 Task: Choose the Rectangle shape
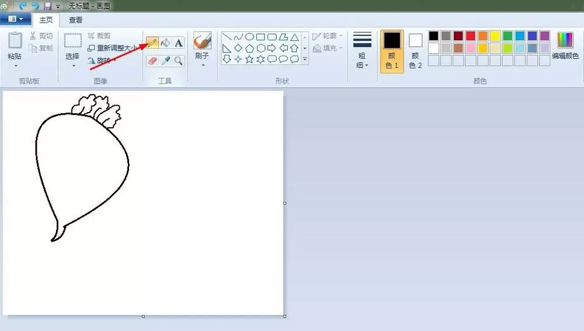coord(260,37)
